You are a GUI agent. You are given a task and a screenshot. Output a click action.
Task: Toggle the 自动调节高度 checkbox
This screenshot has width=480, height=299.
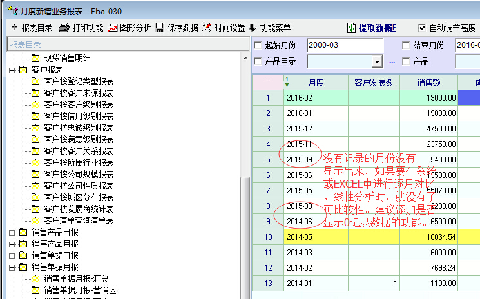[422, 28]
